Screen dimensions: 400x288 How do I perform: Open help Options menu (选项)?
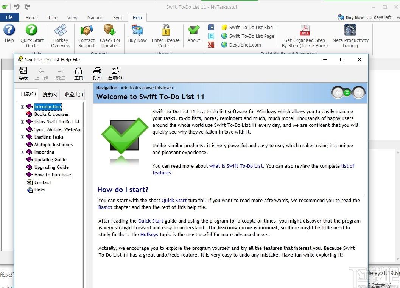click(x=115, y=73)
